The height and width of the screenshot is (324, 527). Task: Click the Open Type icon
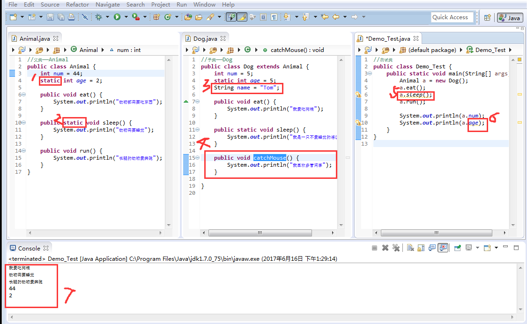pyautogui.click(x=188, y=17)
